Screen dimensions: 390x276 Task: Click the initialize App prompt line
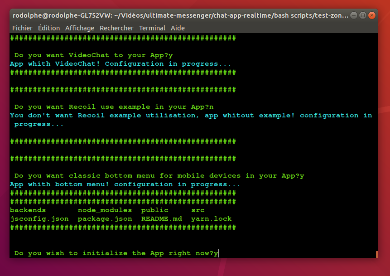coord(116,253)
